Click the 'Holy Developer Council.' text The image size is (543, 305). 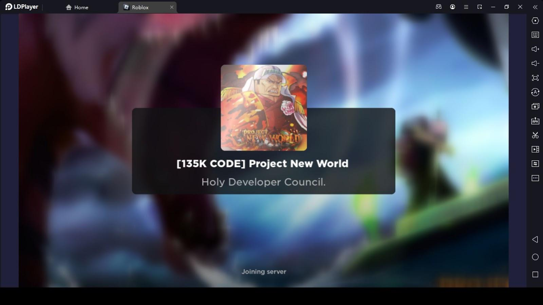point(263,182)
